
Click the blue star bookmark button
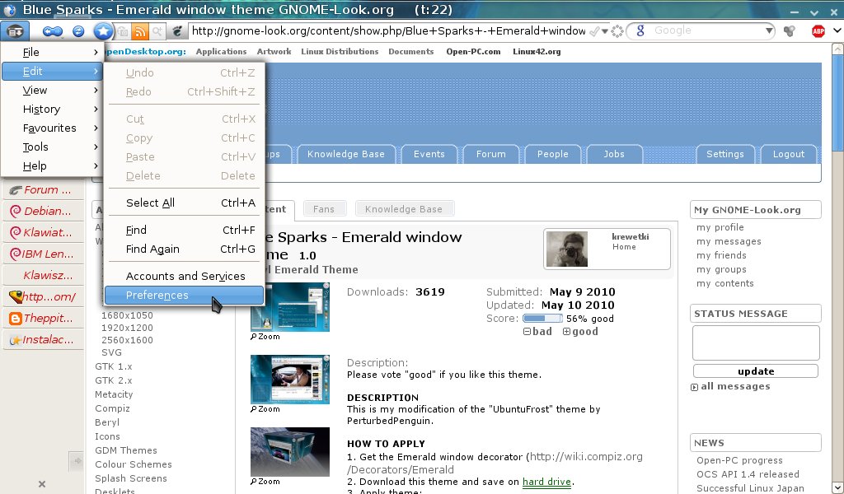click(103, 31)
